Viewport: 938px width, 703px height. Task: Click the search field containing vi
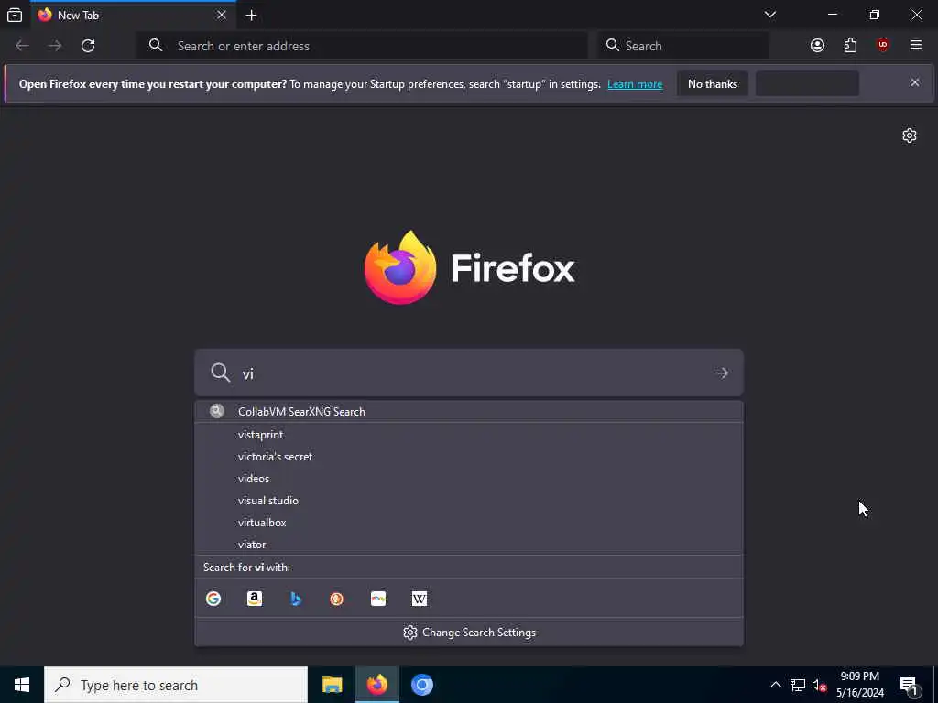click(x=469, y=373)
